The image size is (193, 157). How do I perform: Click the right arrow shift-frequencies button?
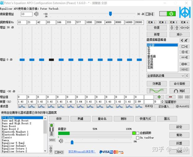click(x=187, y=28)
